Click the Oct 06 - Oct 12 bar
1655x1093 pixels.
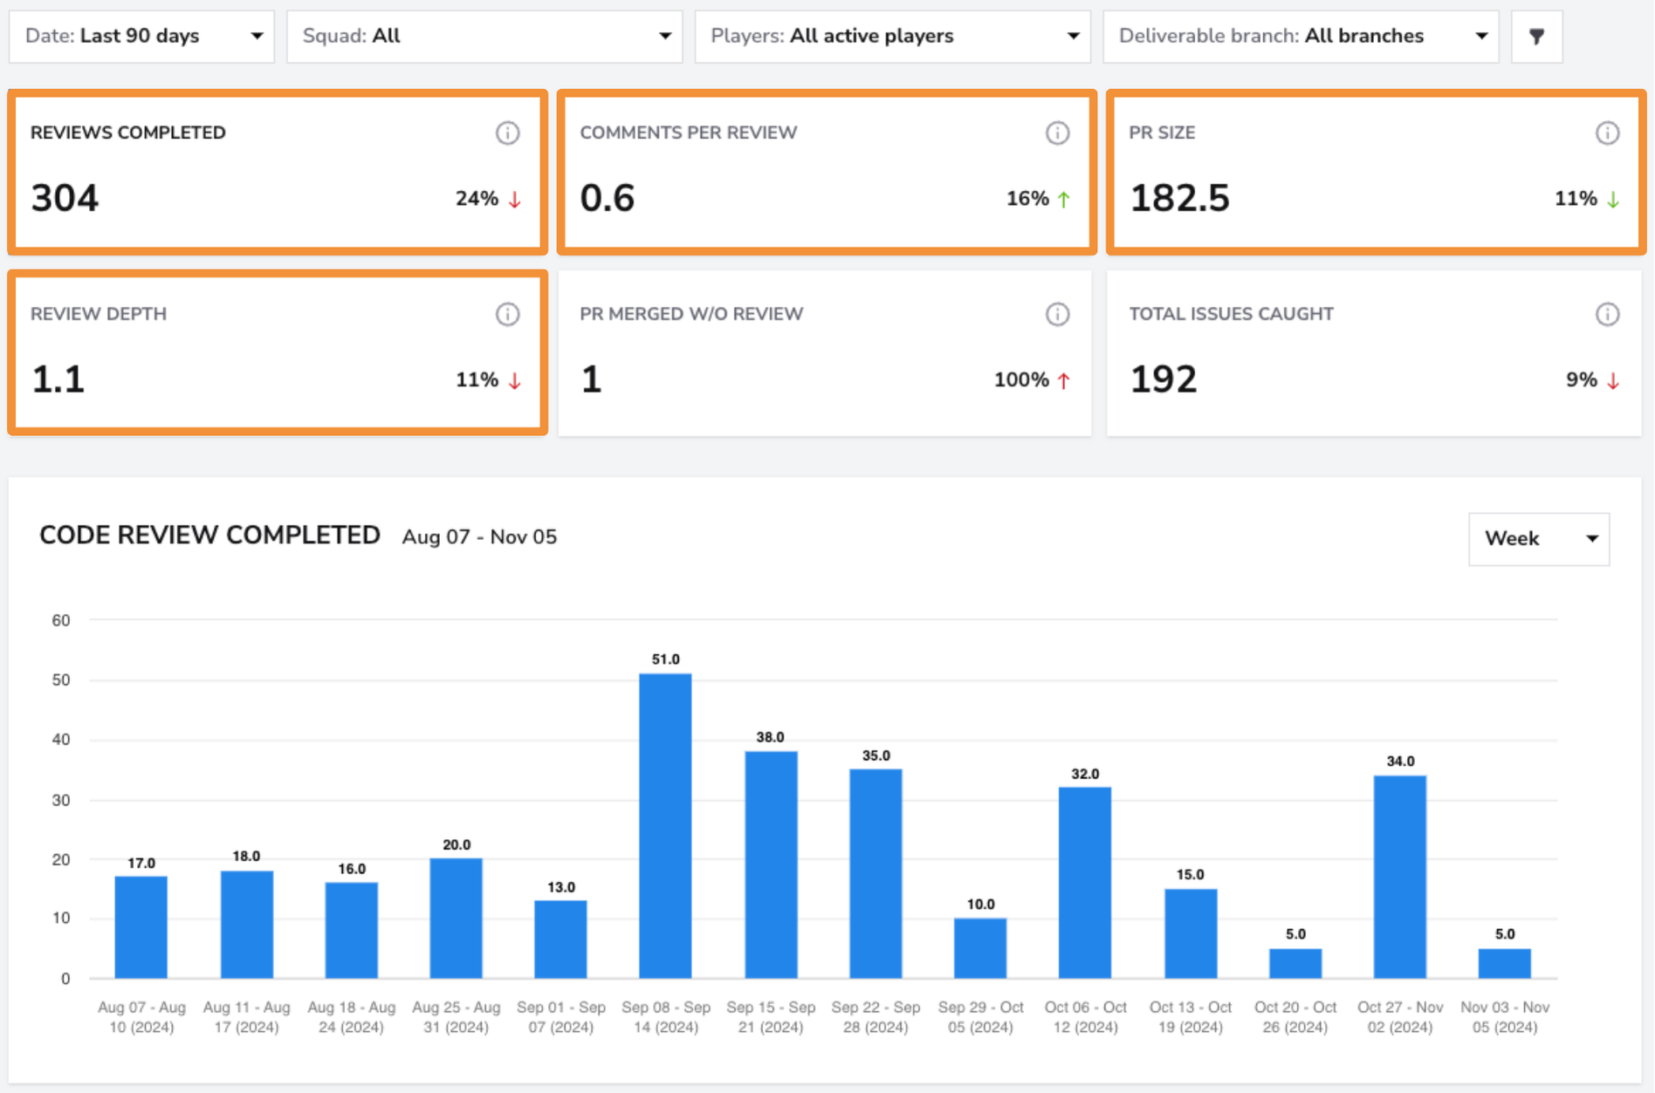(1085, 883)
